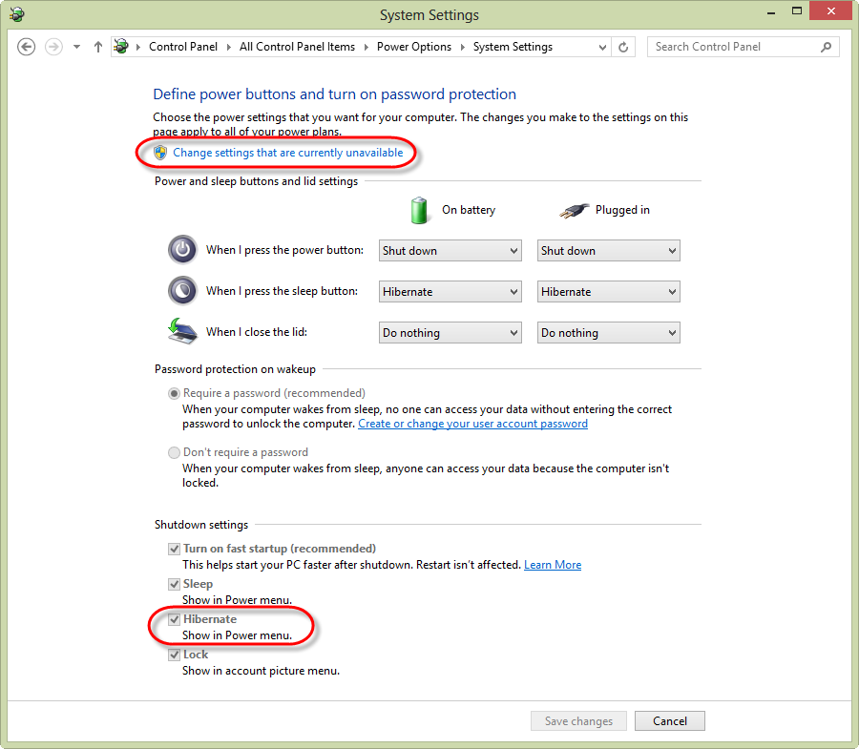Click Power Options in breadcrumb path
This screenshot has width=859, height=749.
tap(413, 47)
